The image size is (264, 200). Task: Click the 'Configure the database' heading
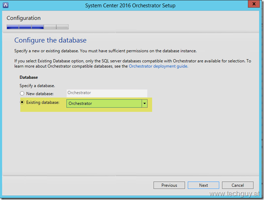click(50, 40)
